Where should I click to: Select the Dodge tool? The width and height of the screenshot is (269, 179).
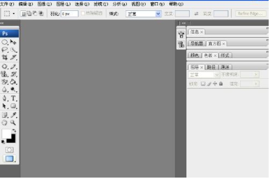13,89
